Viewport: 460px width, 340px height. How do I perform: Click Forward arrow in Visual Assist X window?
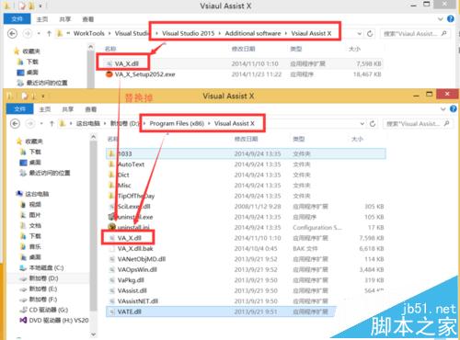(29, 123)
